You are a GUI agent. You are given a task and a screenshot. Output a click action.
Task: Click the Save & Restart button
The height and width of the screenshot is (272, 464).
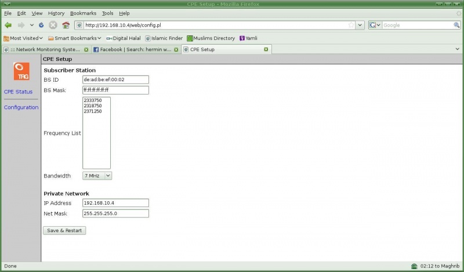[64, 231]
